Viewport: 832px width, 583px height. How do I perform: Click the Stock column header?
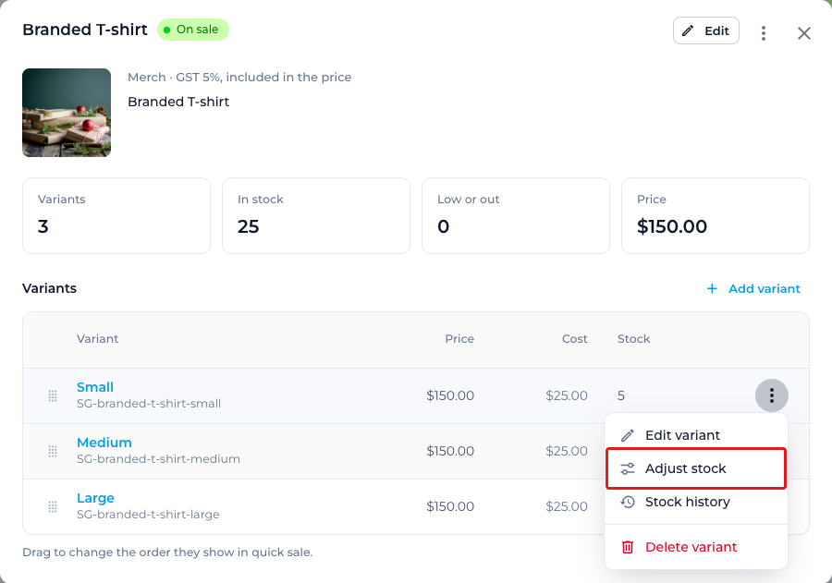point(633,339)
